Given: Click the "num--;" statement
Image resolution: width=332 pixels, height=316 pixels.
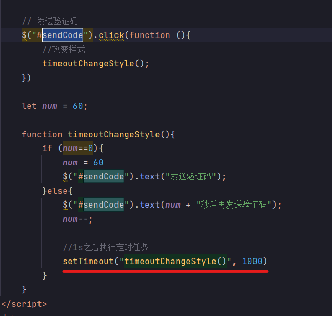Looking at the screenshot, I should [x=77, y=219].
